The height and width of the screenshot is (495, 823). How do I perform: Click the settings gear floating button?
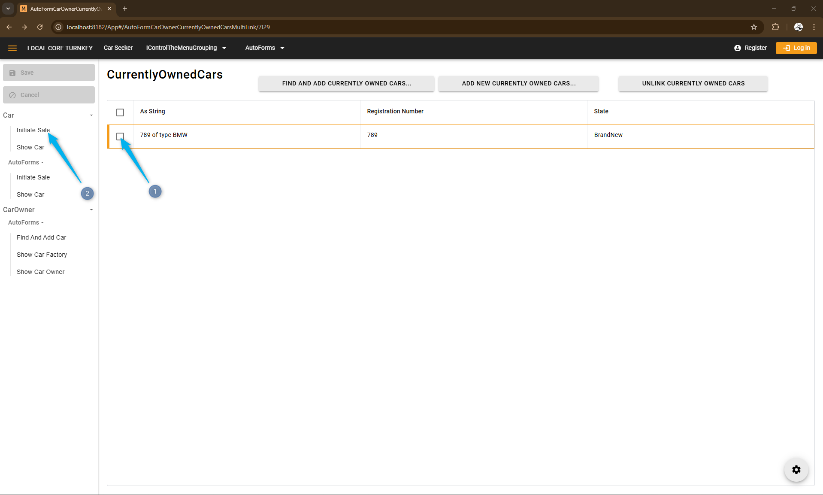[x=796, y=470]
